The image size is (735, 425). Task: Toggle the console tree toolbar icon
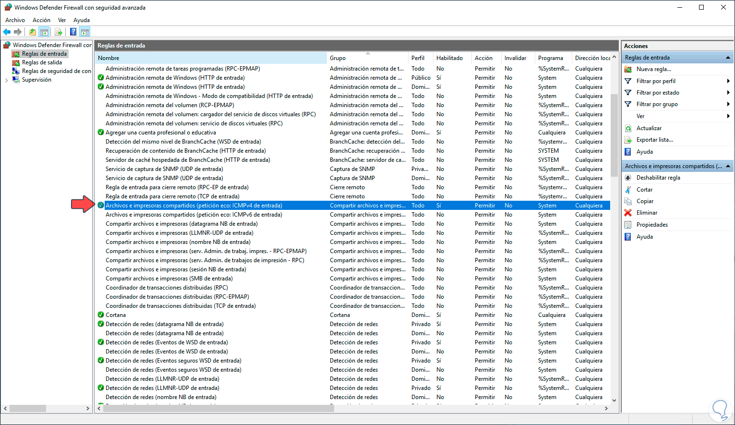click(44, 32)
